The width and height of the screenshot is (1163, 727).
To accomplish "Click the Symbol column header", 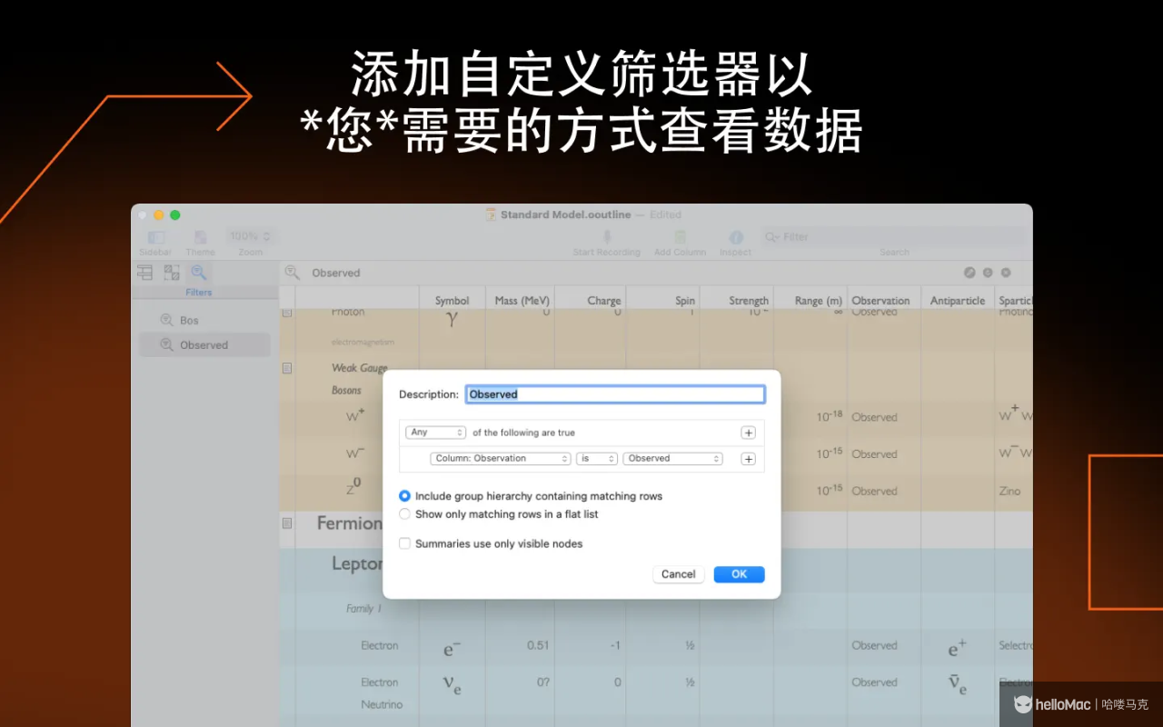I will tap(452, 300).
